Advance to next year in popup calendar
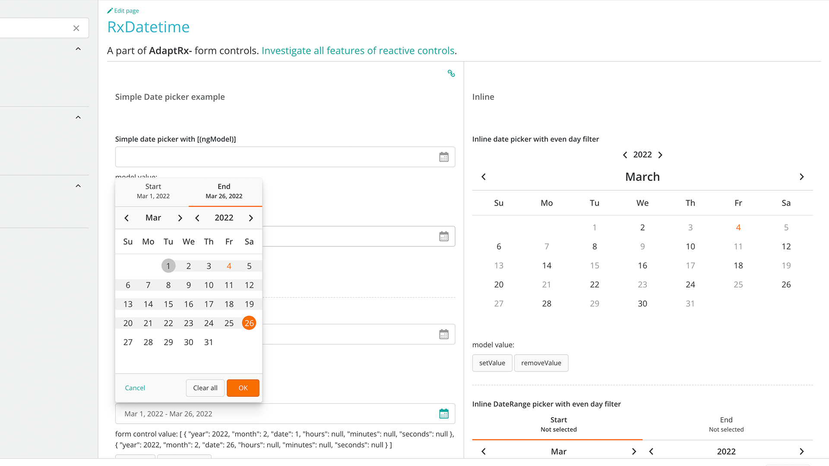The image size is (829, 466). coord(251,218)
